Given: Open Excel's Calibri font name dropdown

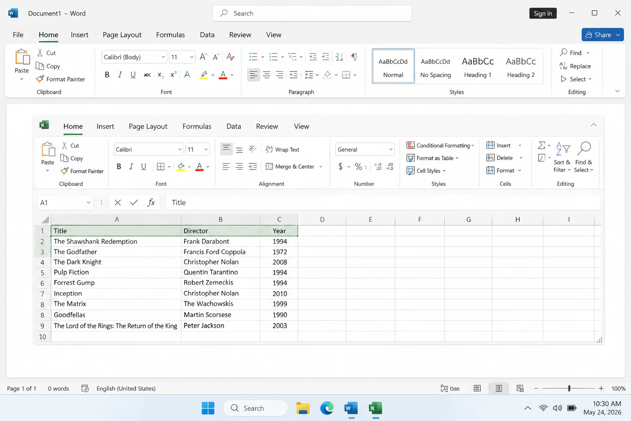Looking at the screenshot, I should (180, 150).
